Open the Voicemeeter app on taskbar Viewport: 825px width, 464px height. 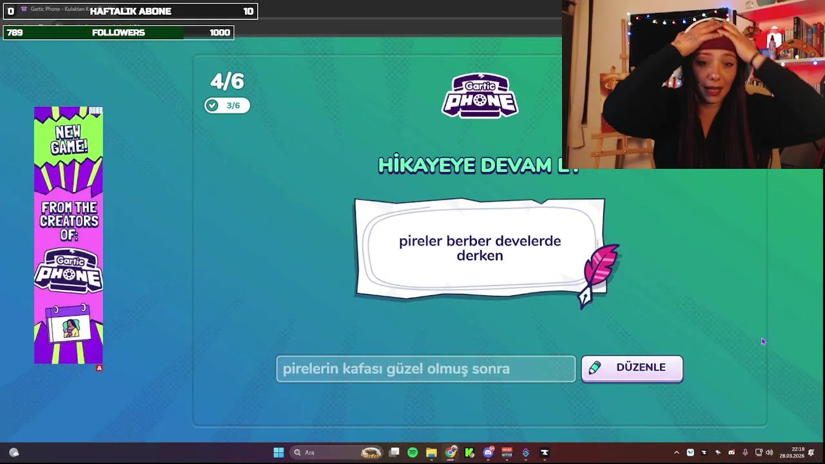coord(507,452)
